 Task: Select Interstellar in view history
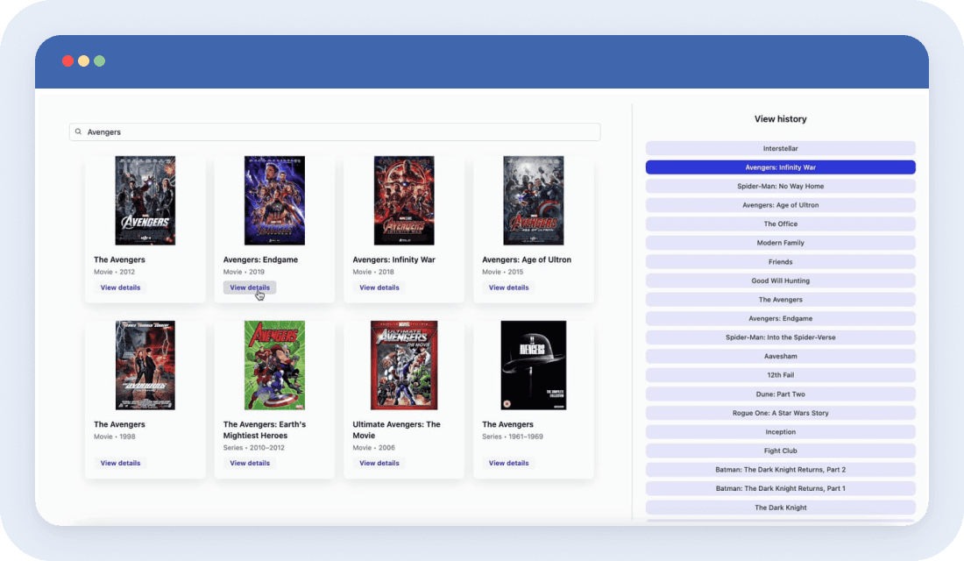point(780,149)
